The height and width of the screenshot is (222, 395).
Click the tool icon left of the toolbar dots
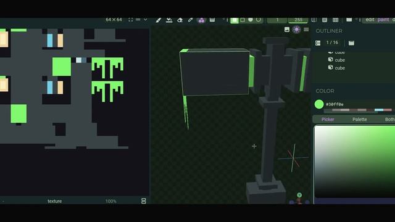(x=212, y=20)
